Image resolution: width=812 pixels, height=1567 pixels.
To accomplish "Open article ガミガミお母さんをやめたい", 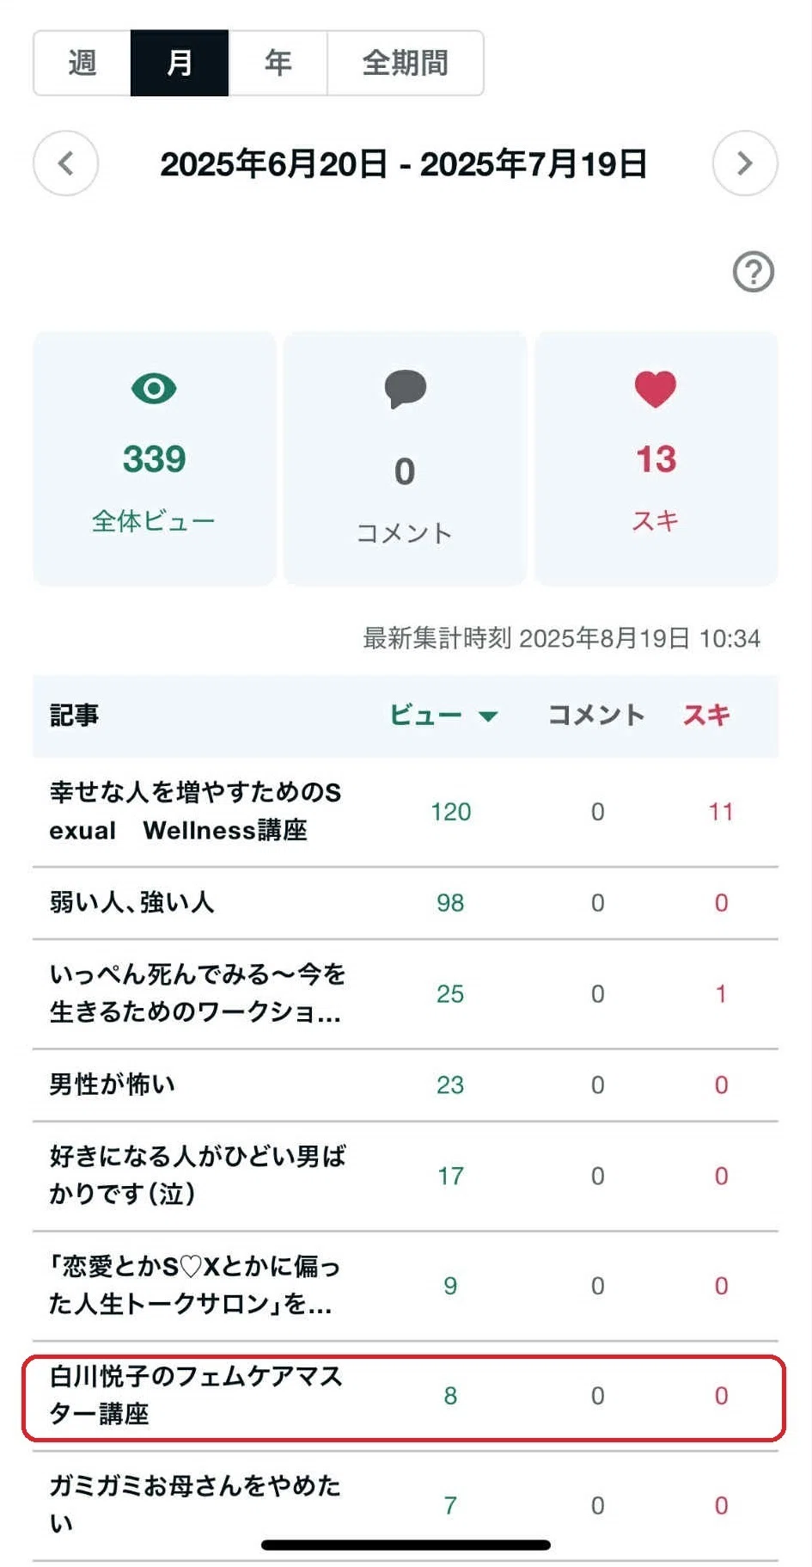I will [x=406, y=1505].
